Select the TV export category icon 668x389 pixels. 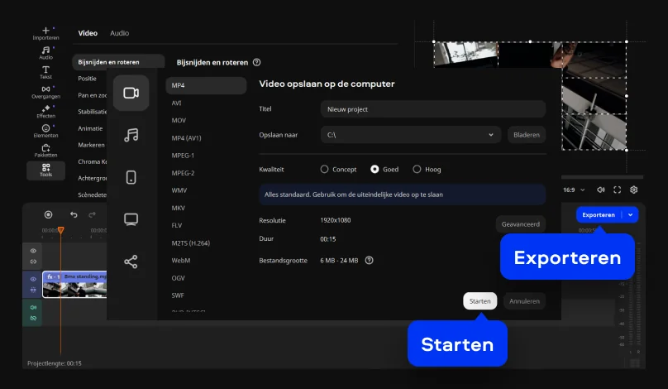tap(131, 219)
